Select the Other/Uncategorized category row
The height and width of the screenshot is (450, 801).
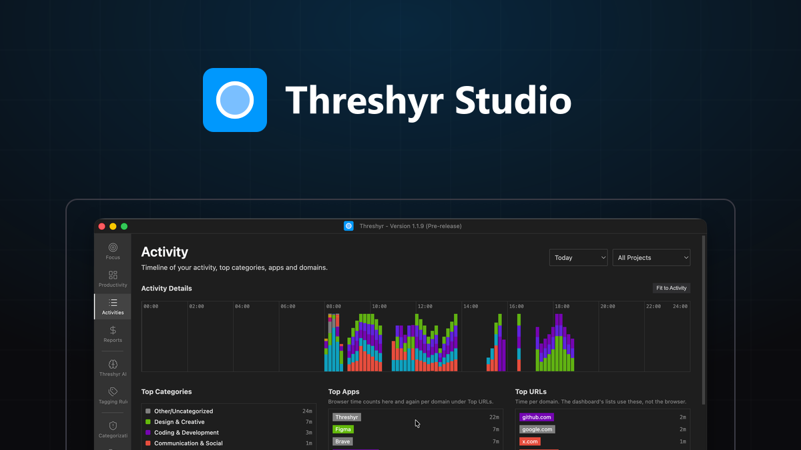tap(229, 411)
